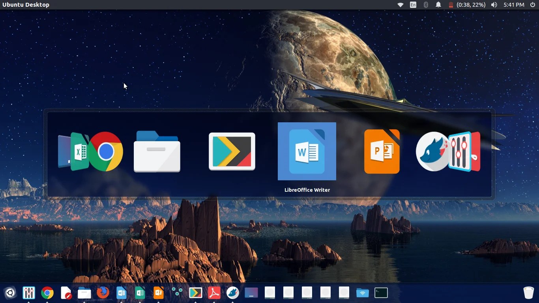
Task: Click the Bluetooth indicator in the top panel
Action: click(426, 5)
